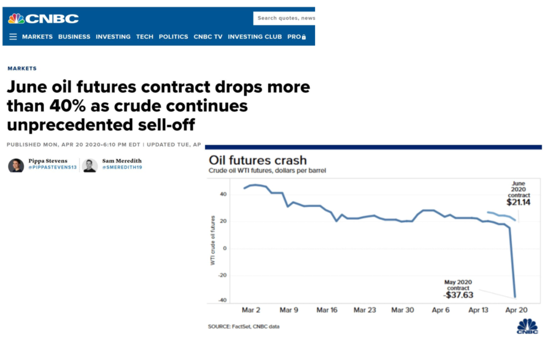Select INVESTING in the navigation bar
547x341 pixels.
(113, 37)
